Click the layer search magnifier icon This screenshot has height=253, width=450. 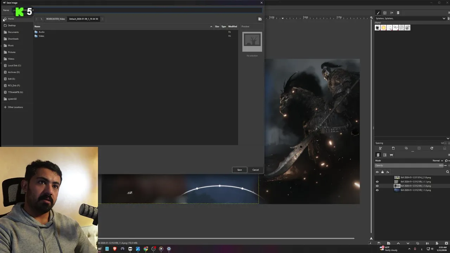pos(448,172)
